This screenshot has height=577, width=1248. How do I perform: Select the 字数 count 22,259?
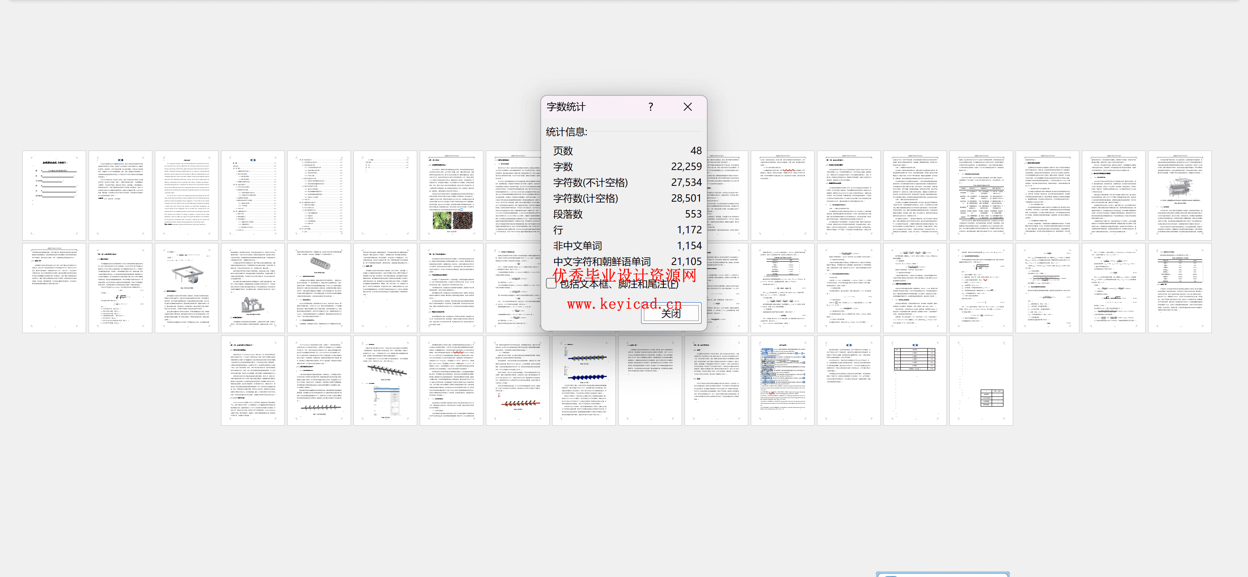[686, 166]
